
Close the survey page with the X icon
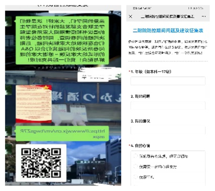[130, 16]
